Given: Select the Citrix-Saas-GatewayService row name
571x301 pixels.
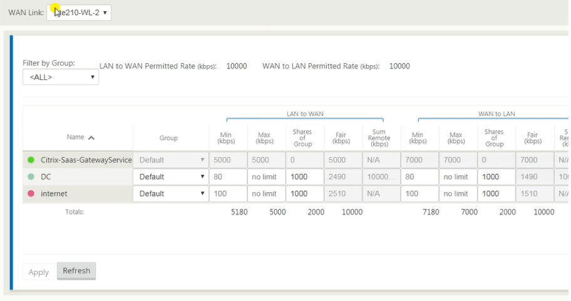Looking at the screenshot, I should coord(86,160).
